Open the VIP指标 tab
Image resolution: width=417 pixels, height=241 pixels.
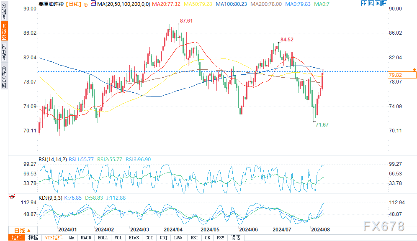[x=54, y=238]
